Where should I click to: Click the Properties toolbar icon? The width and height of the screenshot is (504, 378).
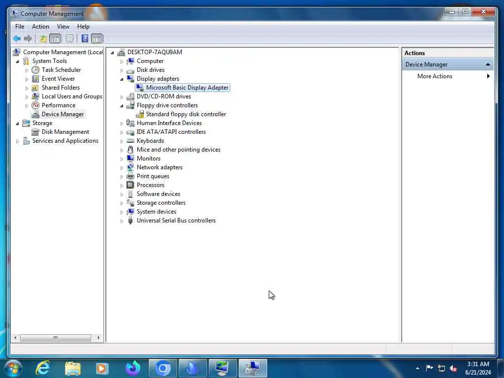tap(69, 39)
